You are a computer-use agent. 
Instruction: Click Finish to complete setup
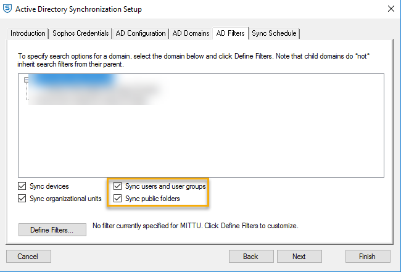point(368,256)
